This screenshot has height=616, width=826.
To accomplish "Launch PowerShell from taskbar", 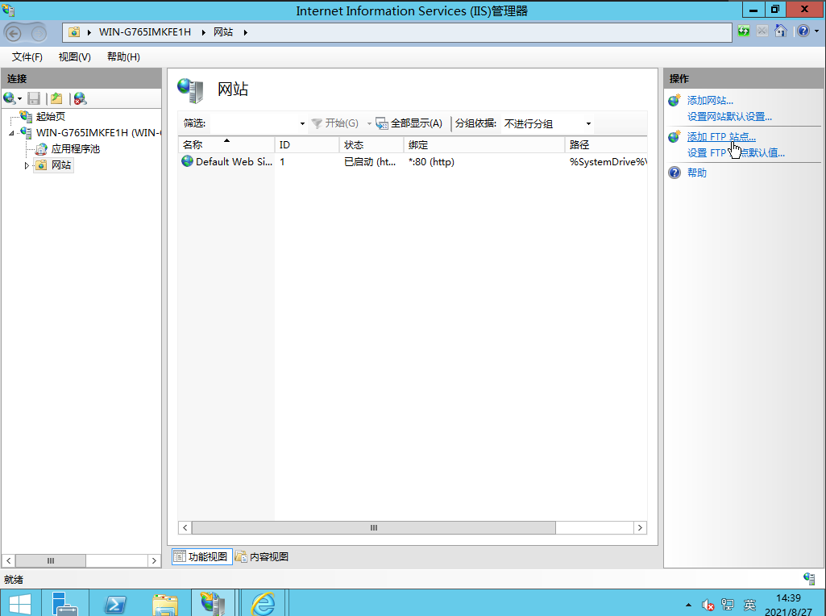I will 115,605.
